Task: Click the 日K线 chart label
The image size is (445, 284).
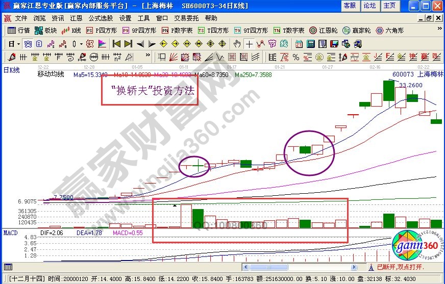Action: coord(12,70)
